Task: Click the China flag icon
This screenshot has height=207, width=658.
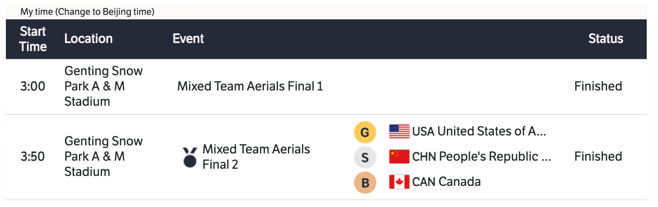Action: coord(399,157)
